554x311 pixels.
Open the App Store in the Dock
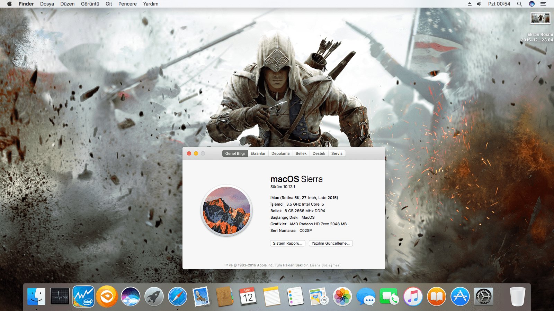point(460,296)
